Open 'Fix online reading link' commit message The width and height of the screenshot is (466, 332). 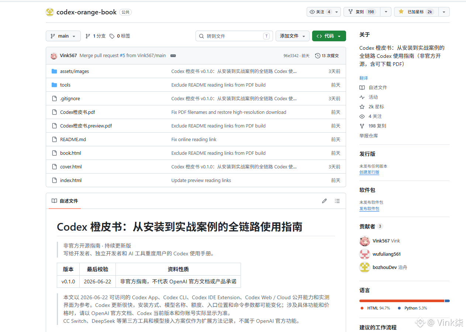click(194, 139)
